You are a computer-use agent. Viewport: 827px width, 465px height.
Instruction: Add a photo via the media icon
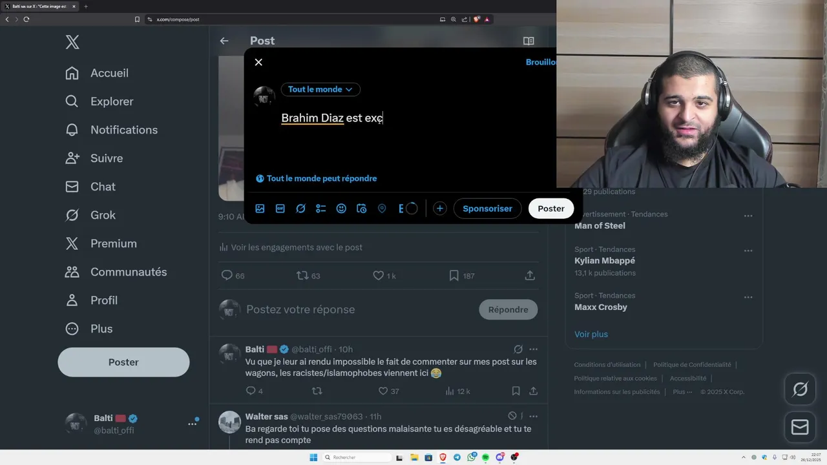(x=260, y=209)
